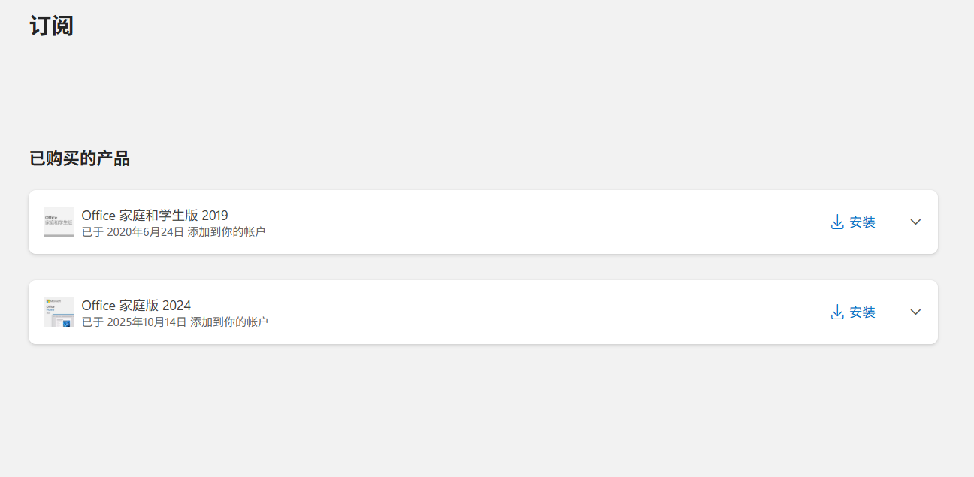The width and height of the screenshot is (974, 477).
Task: Click 添加到你的帐户 text under Office 2019
Action: tap(226, 232)
